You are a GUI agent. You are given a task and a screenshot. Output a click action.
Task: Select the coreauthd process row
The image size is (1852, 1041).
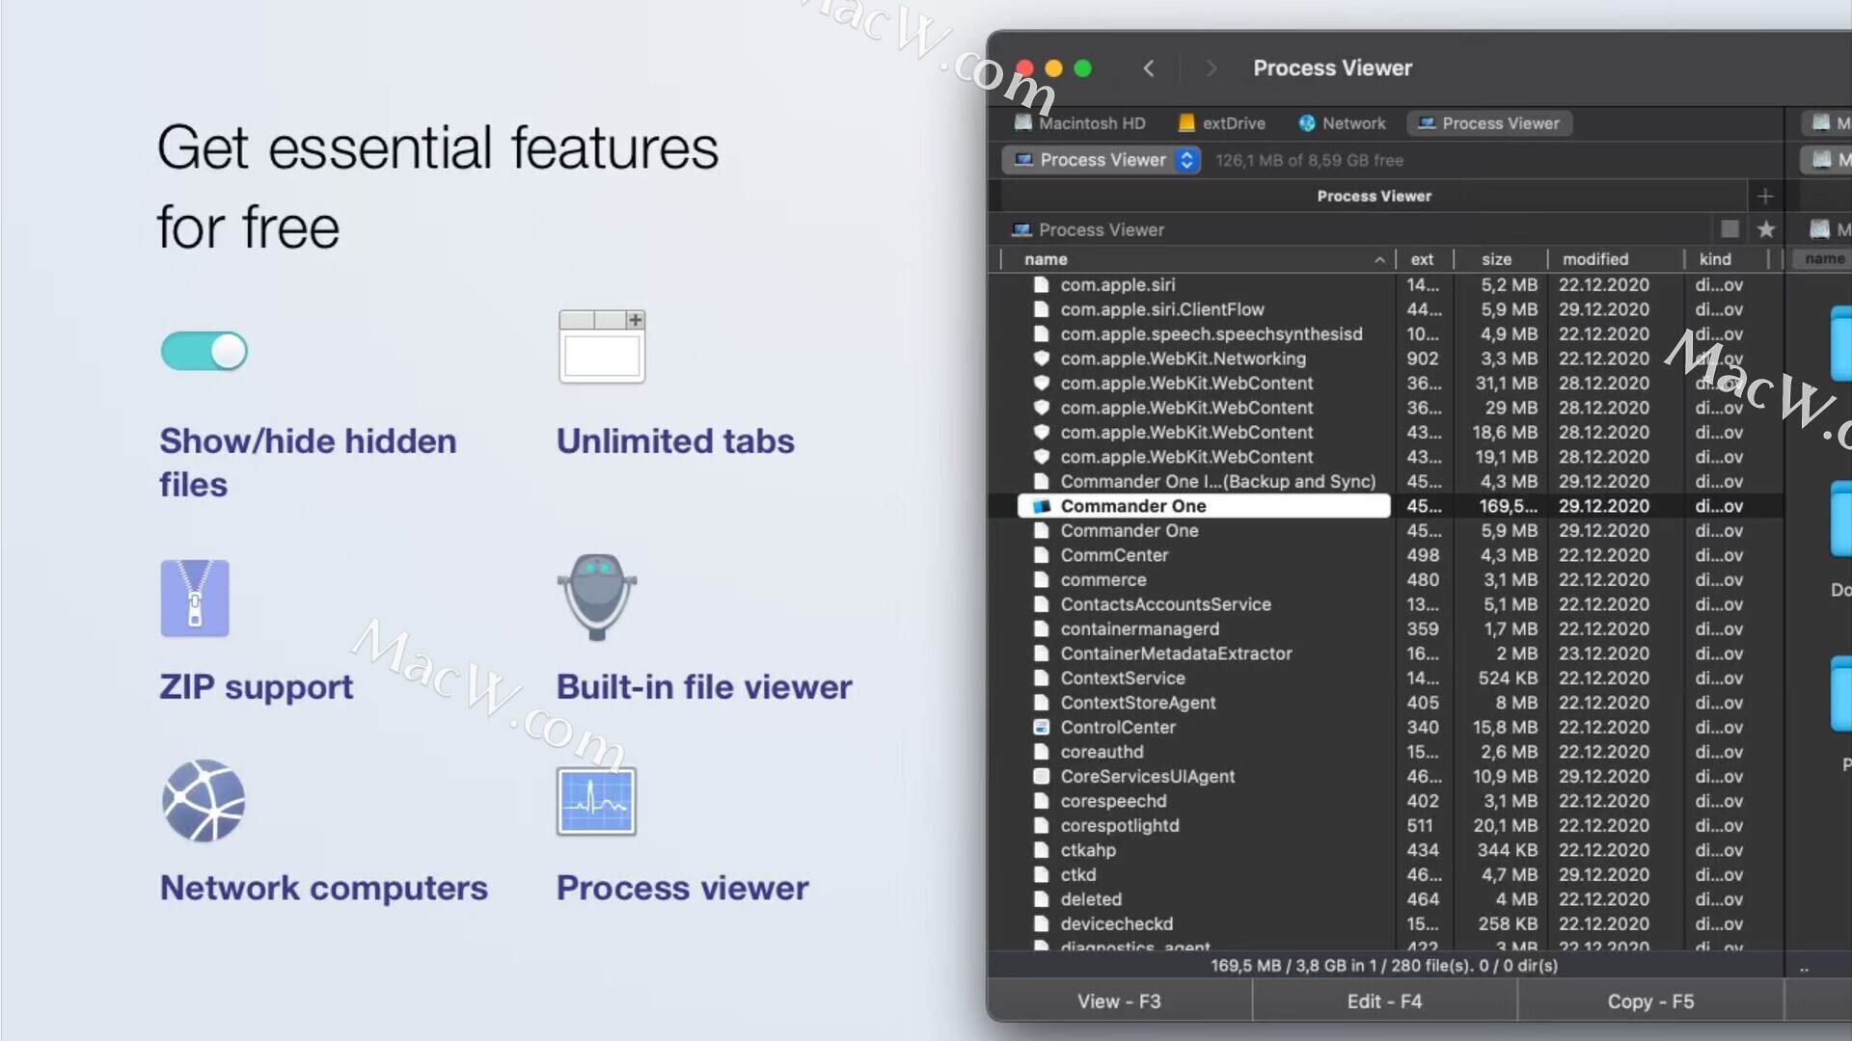click(1387, 752)
